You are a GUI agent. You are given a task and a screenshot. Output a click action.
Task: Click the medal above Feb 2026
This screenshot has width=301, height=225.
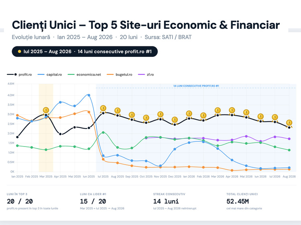(203, 116)
